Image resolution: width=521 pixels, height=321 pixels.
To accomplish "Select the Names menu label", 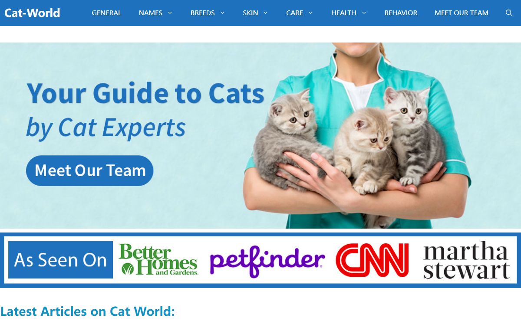I will [151, 13].
